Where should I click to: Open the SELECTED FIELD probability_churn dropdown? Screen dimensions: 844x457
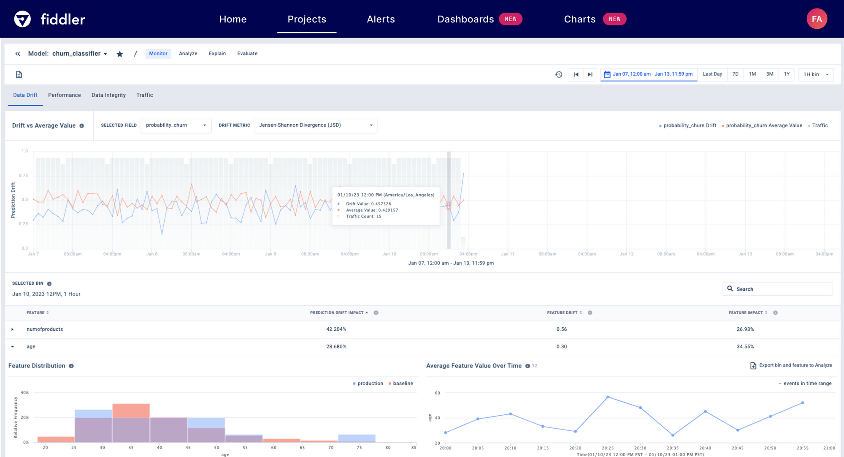coord(176,125)
